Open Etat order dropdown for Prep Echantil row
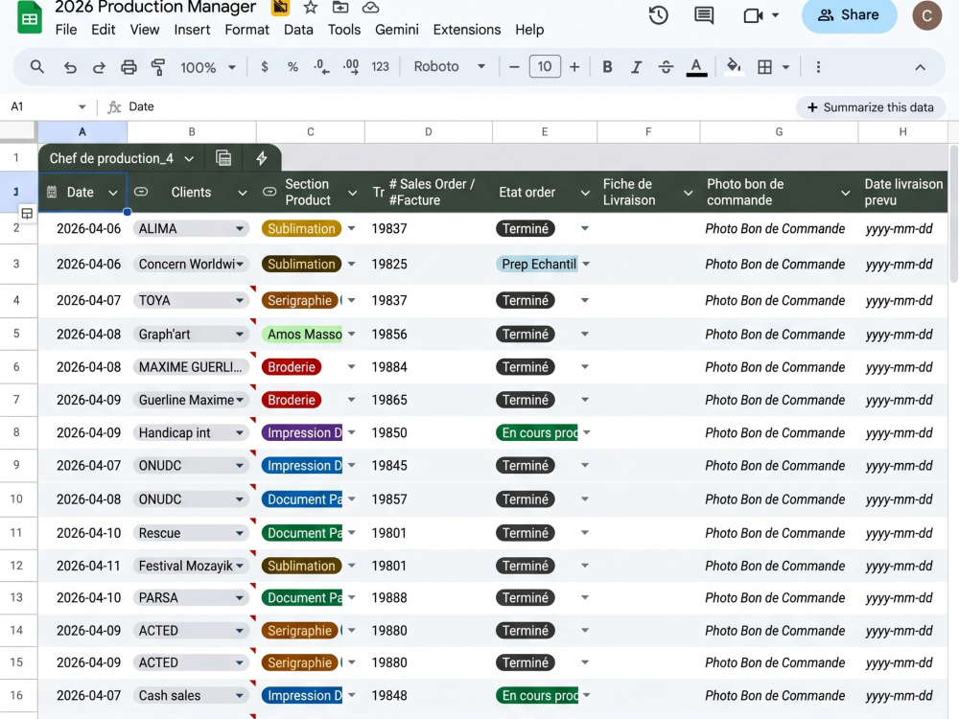The height and width of the screenshot is (719, 959). (586, 265)
